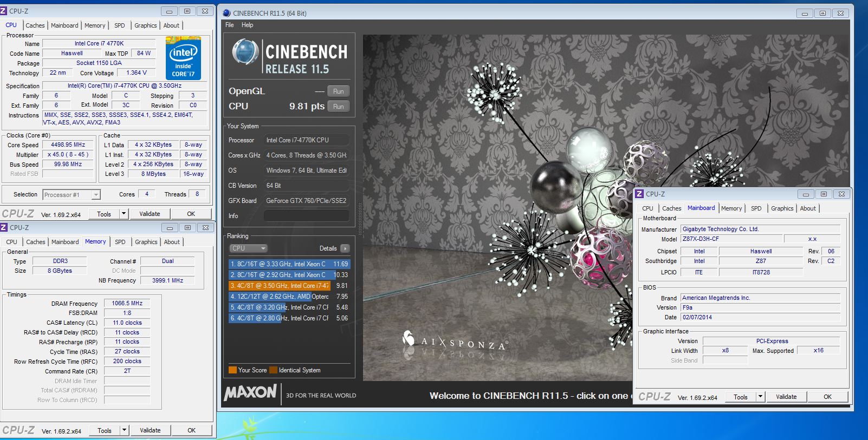The width and height of the screenshot is (868, 440).
Task: Click the Identical System legend swatch
Action: [274, 370]
